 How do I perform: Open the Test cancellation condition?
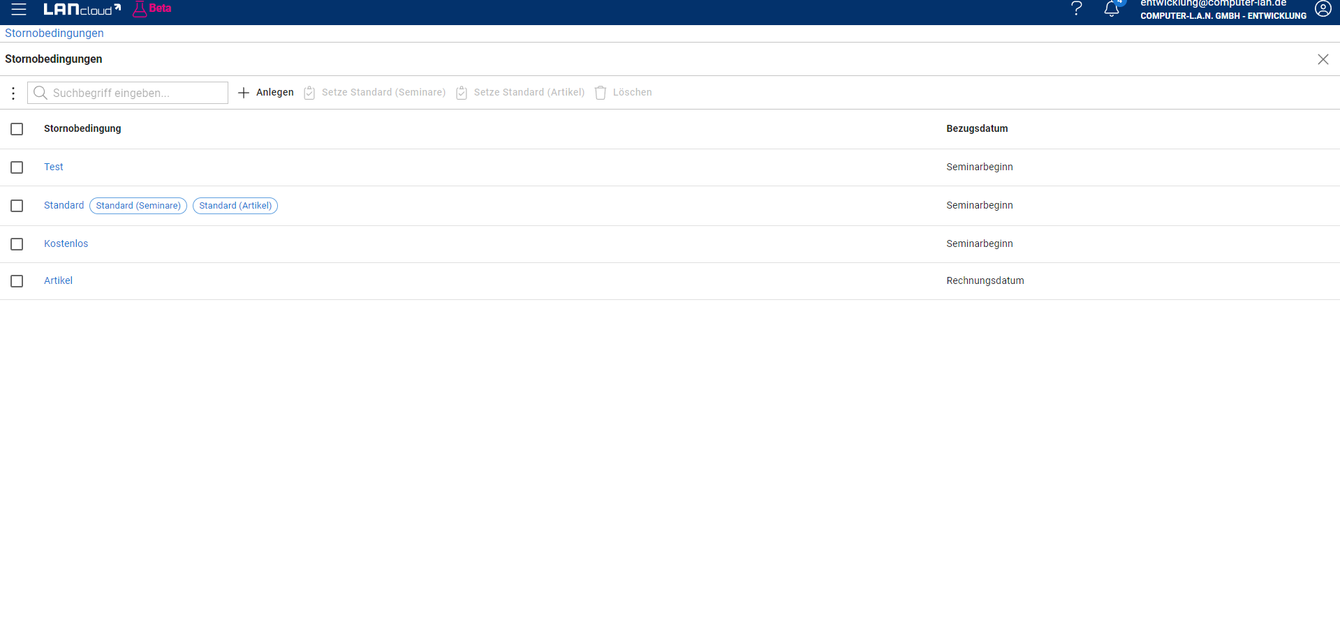click(54, 167)
